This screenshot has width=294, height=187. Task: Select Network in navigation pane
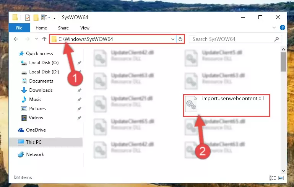[35, 154]
